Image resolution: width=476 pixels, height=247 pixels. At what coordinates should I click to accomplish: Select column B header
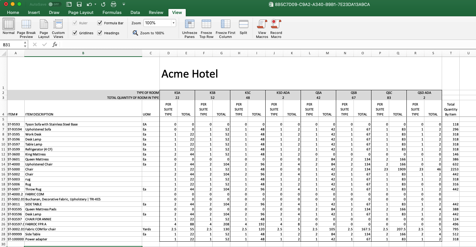coord(83,53)
